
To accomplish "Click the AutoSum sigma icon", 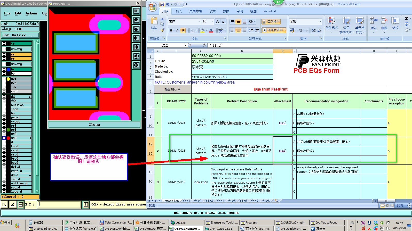I will click(x=407, y=19).
